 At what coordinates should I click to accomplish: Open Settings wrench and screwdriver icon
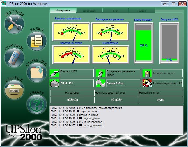[x=14, y=24]
